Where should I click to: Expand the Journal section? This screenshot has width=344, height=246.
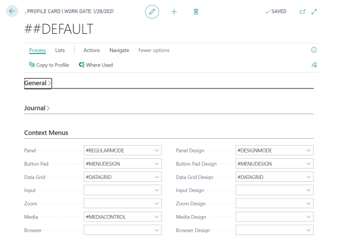37,107
